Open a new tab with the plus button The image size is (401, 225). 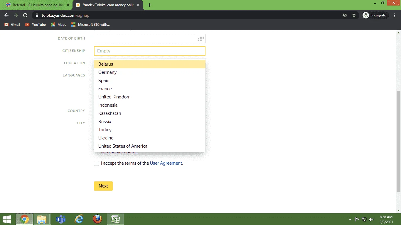[x=149, y=5]
